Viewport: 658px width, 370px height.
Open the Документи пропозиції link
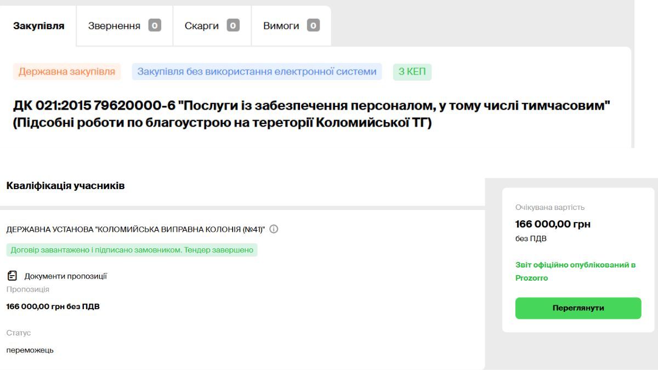[x=65, y=276]
